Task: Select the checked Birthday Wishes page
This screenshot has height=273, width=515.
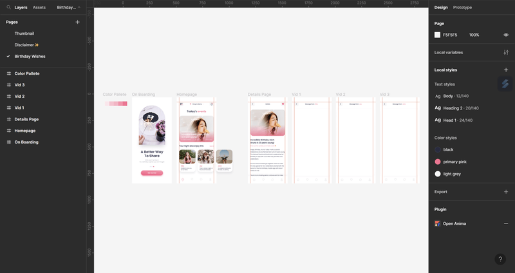Action: point(30,57)
